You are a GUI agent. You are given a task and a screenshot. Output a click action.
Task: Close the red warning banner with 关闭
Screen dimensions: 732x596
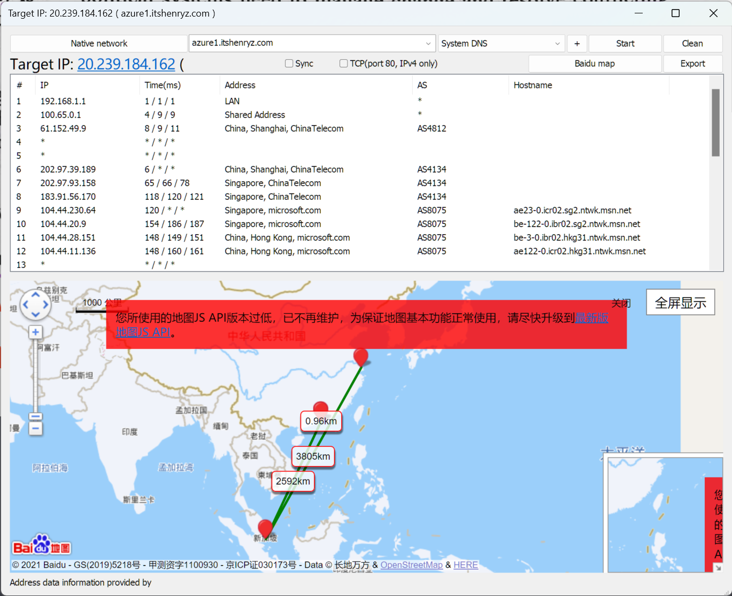point(621,304)
